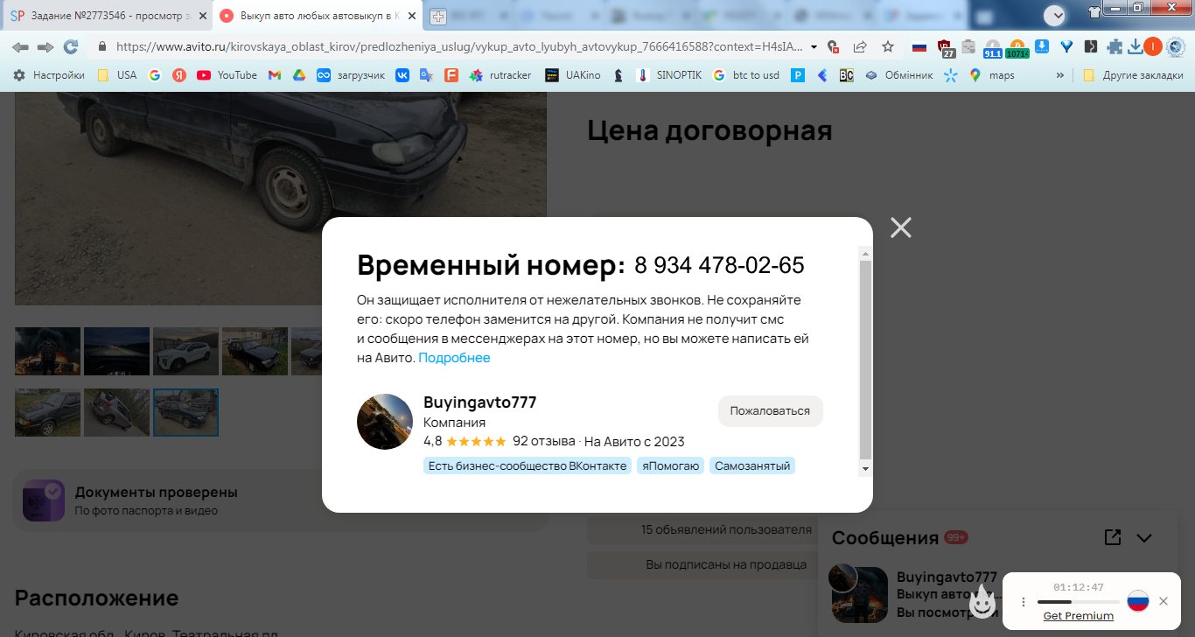Screen dimensions: 1195x637
Task: Open the messages panel in a new window
Action: [1113, 537]
